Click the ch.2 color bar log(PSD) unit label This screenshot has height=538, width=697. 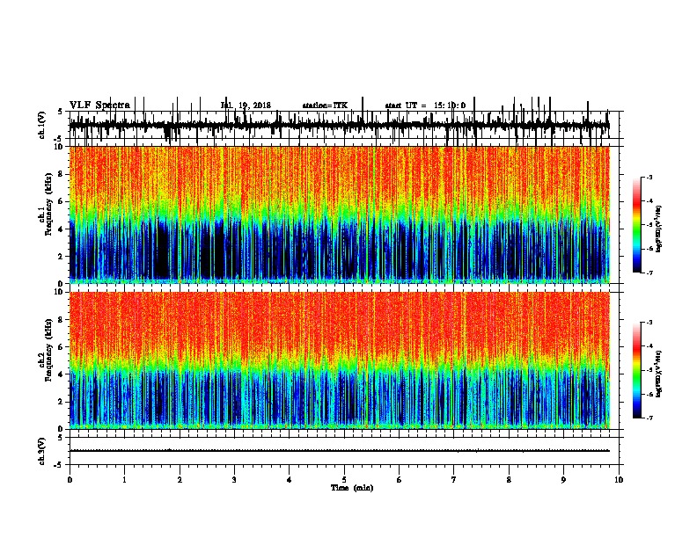[x=659, y=374]
